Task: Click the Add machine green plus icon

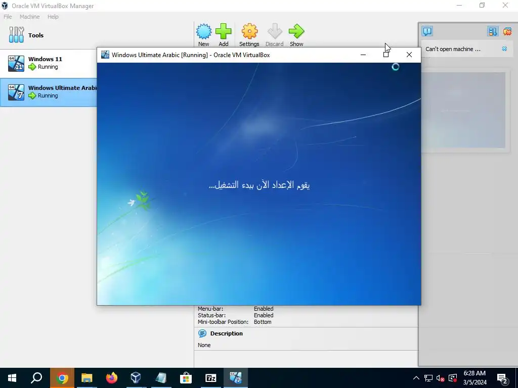Action: (x=223, y=31)
